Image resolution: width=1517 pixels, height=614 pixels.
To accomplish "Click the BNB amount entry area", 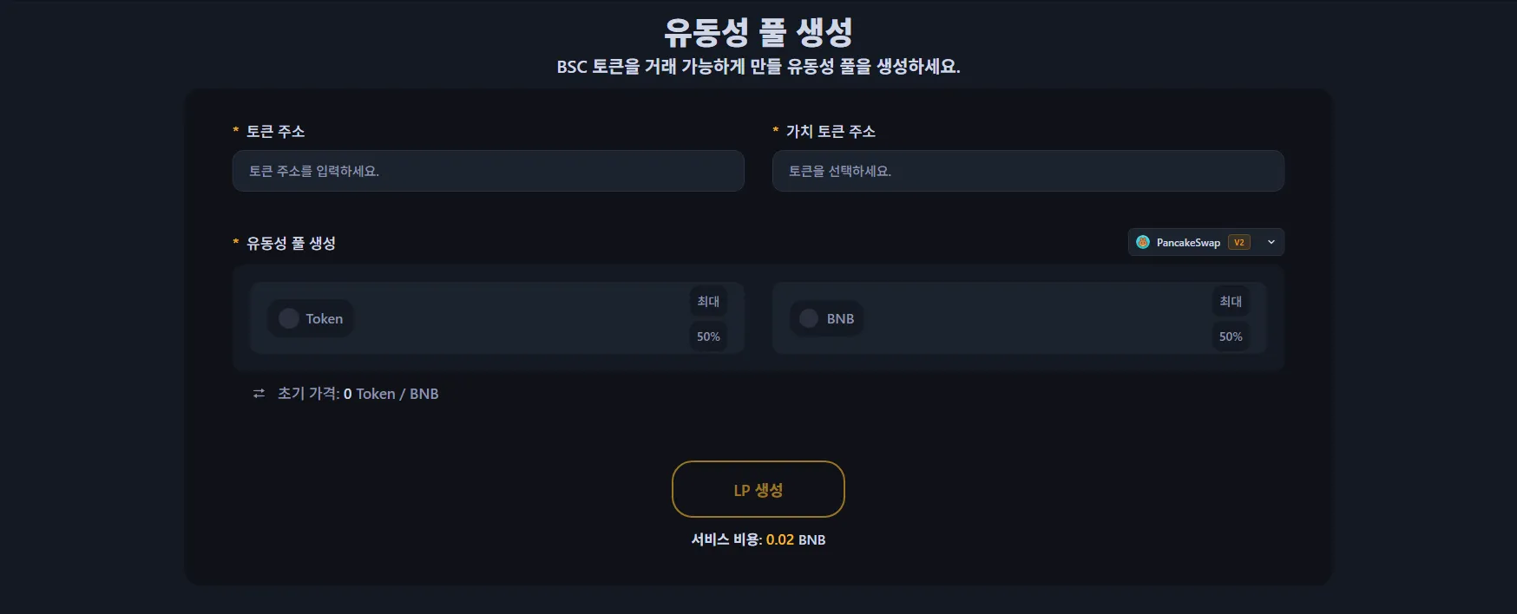I will (x=1033, y=318).
